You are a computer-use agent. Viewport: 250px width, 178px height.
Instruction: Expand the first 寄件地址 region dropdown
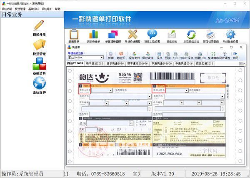(x=107, y=103)
